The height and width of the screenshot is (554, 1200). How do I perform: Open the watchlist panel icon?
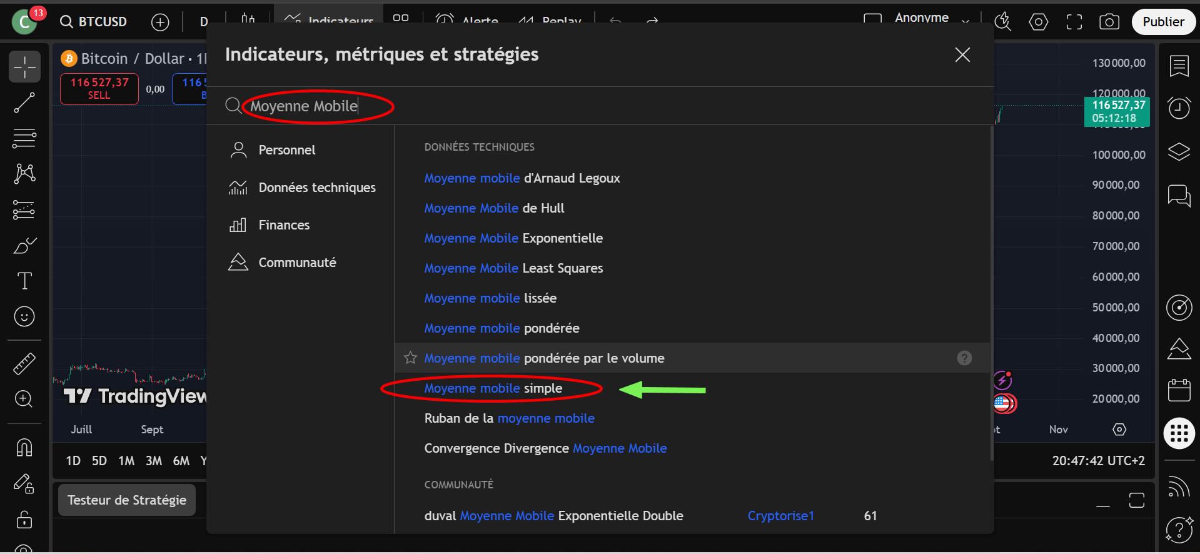point(1179,66)
